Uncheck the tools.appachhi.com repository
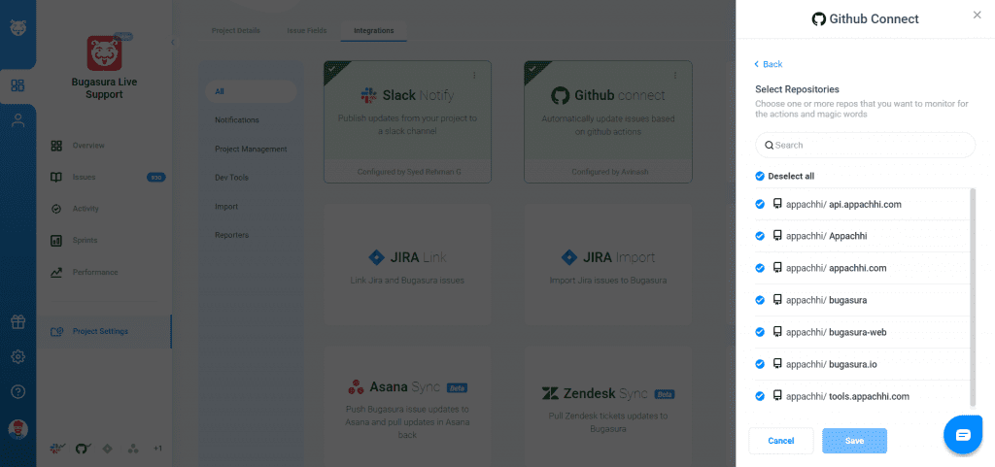This screenshot has height=467, width=995. 760,397
